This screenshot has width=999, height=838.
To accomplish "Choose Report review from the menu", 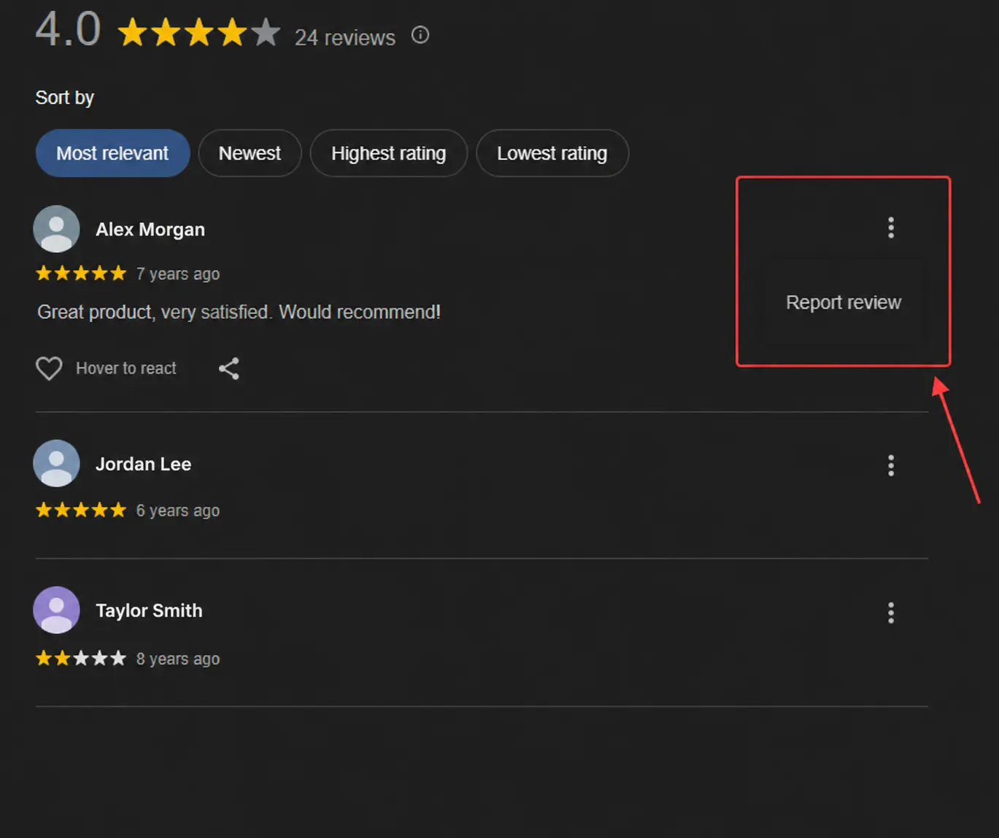I will pyautogui.click(x=844, y=302).
